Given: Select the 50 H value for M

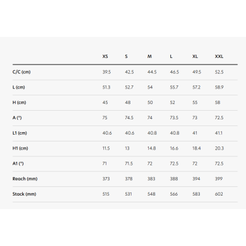Looking at the screenshot, I should [150, 103].
